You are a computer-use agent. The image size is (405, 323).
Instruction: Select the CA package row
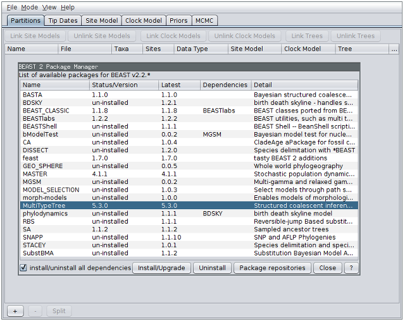tap(189, 142)
